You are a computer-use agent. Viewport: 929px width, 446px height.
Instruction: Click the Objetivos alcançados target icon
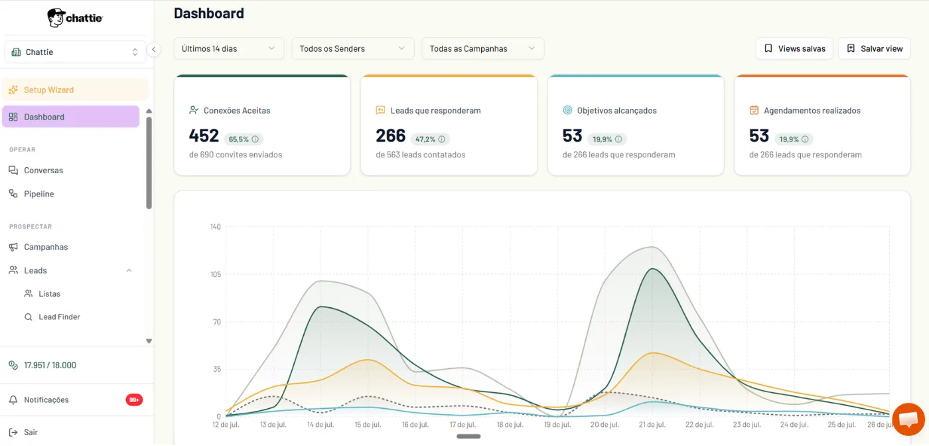567,110
